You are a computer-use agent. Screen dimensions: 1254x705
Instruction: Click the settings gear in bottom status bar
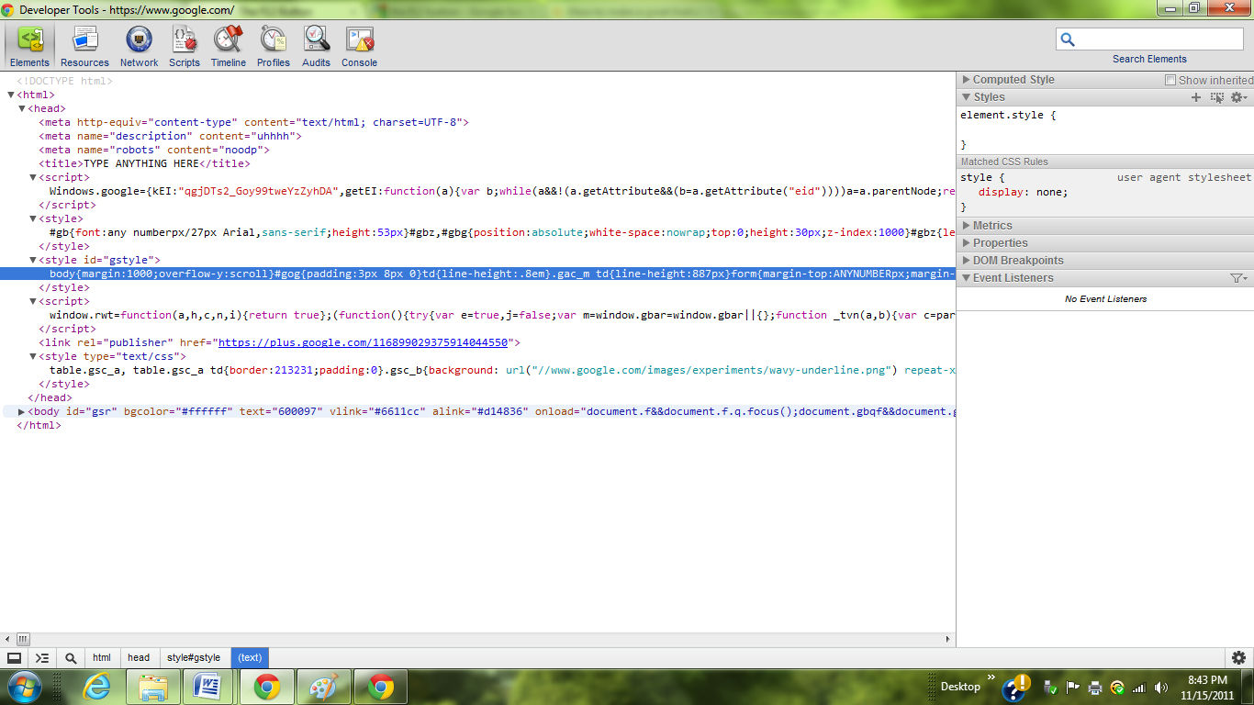pyautogui.click(x=1238, y=657)
